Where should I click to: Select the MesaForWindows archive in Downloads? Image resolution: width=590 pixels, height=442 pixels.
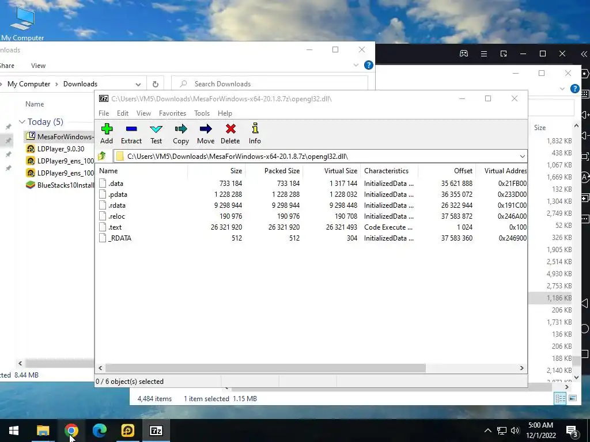[60, 136]
